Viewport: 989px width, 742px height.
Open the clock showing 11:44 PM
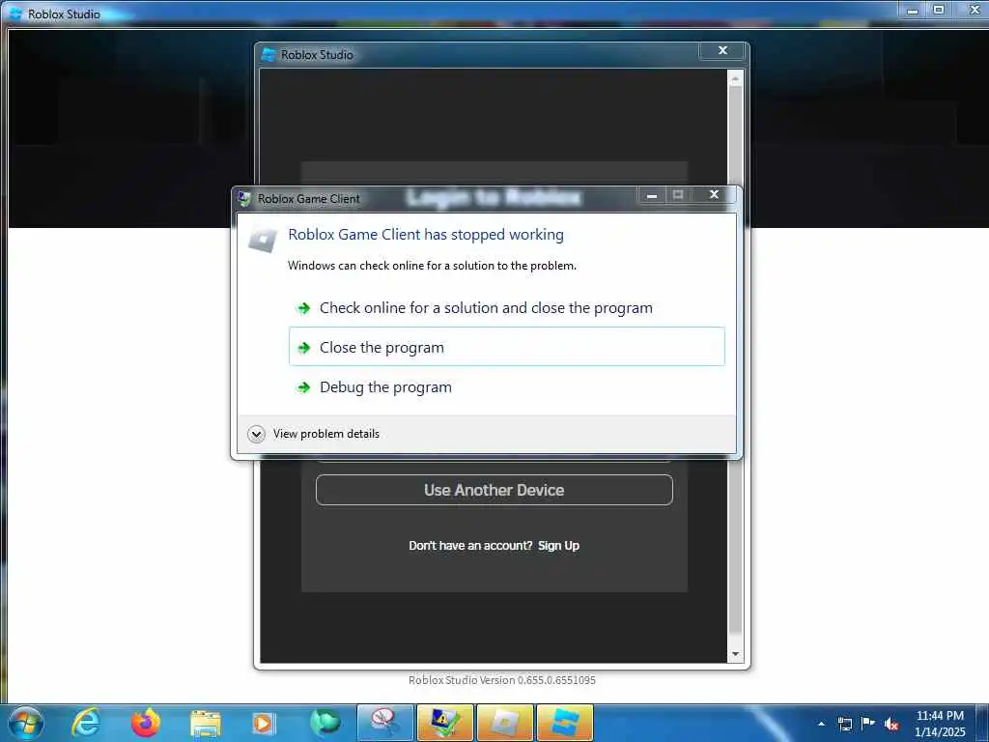click(x=939, y=724)
